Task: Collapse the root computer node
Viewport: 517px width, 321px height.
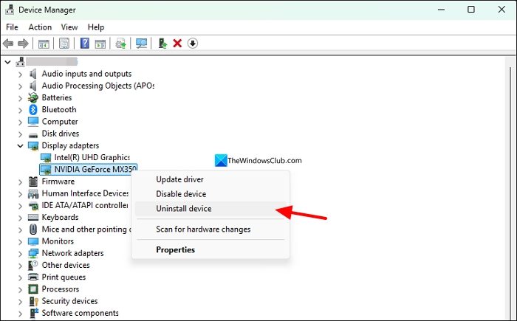Action: pos(8,62)
